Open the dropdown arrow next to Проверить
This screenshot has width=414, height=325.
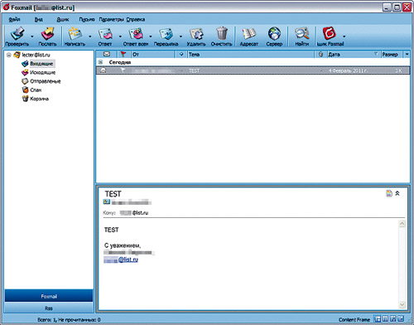32,36
